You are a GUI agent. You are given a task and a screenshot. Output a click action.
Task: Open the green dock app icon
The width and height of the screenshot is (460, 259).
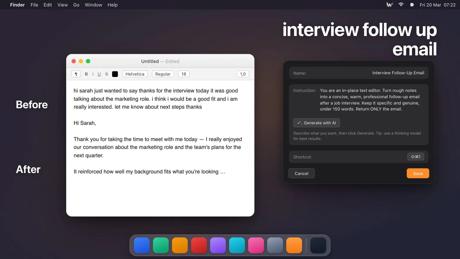point(161,245)
